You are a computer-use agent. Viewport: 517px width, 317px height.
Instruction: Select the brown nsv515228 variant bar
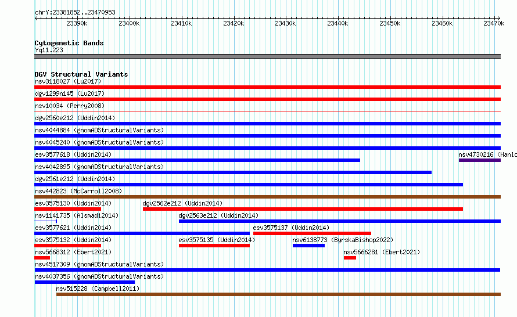tap(279, 294)
